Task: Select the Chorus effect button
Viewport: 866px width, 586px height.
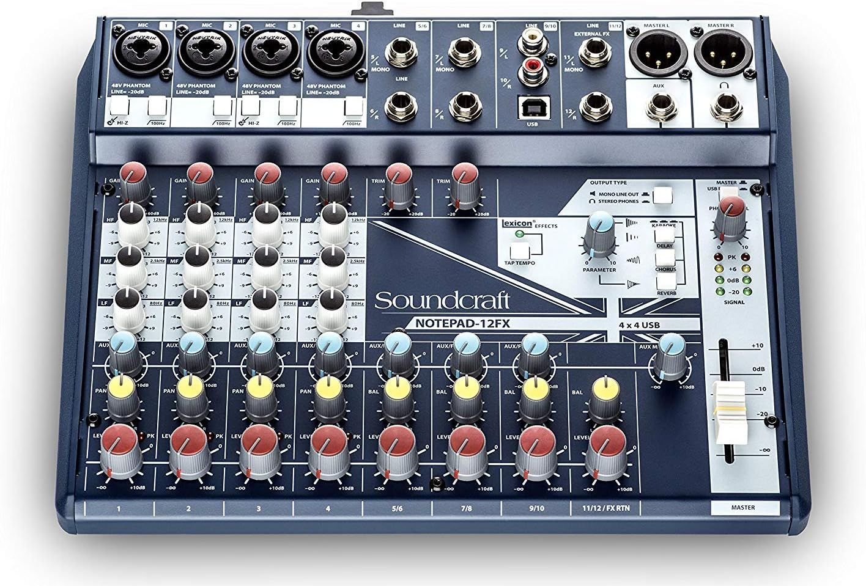Action: coord(665,258)
